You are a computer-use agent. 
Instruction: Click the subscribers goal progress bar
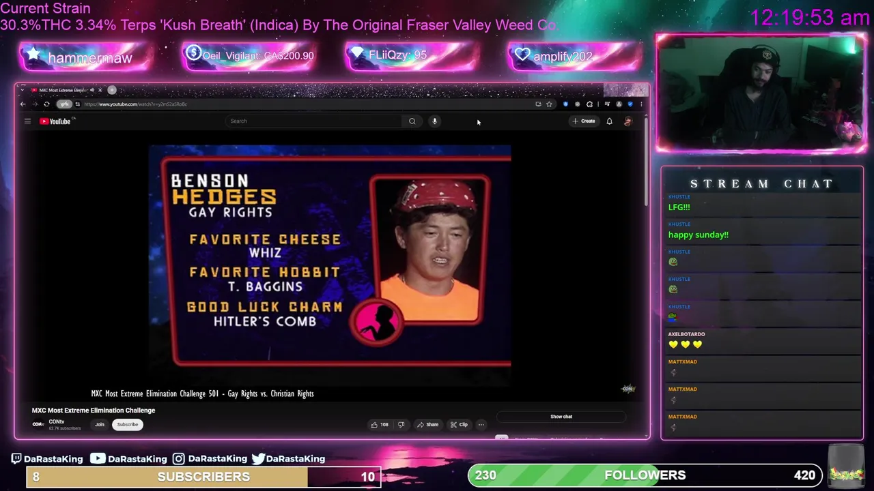203,477
